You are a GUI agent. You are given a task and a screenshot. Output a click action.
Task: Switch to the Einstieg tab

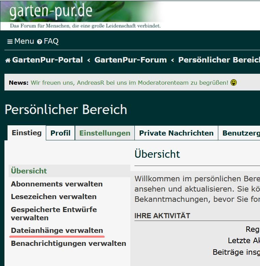coord(27,133)
